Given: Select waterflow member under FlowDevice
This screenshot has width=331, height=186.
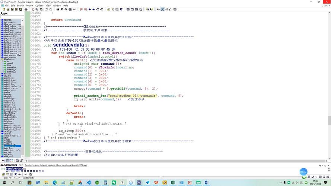Looking at the screenshot, I should 11,67.
